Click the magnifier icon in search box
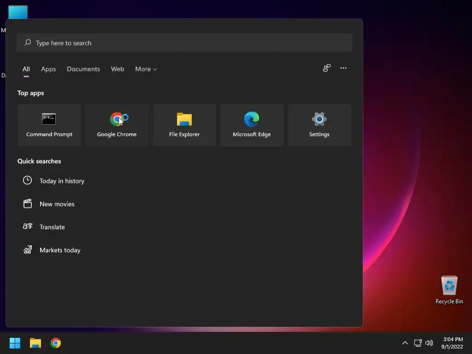 click(28, 43)
